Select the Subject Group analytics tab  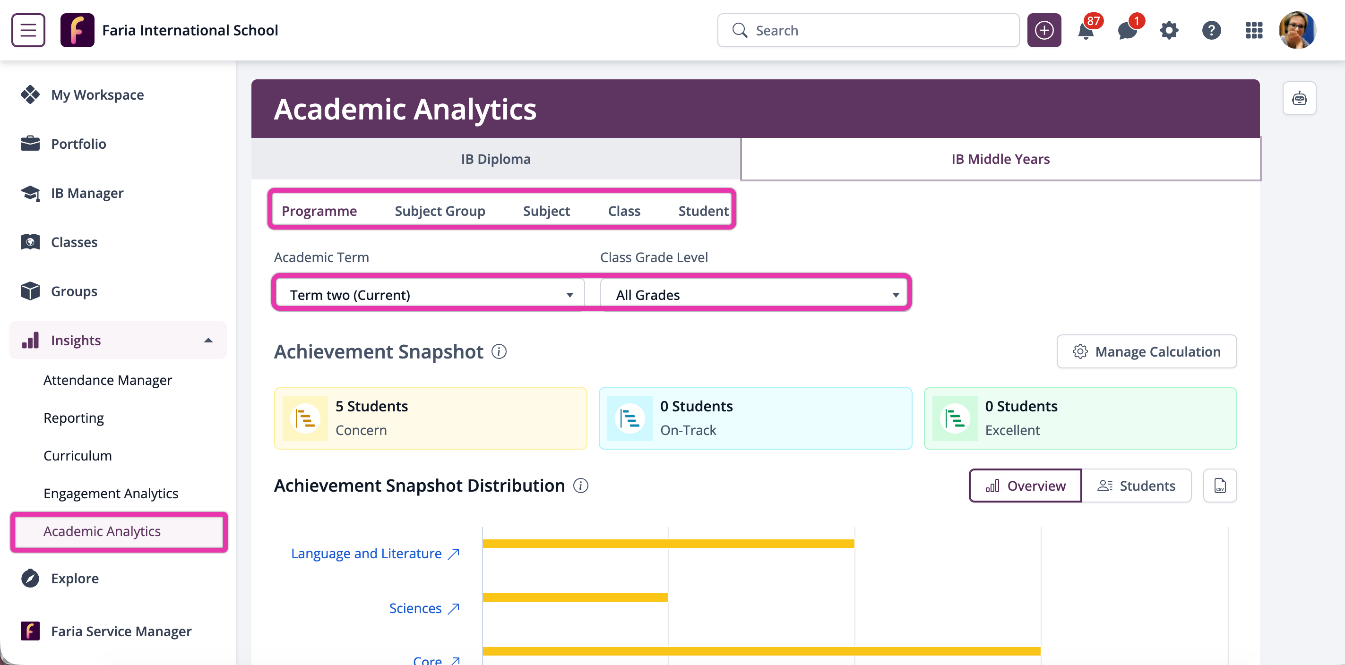tap(440, 210)
